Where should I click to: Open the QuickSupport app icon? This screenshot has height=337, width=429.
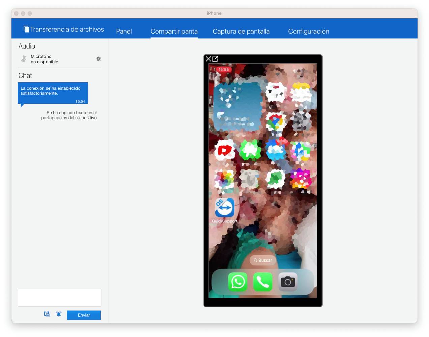(x=224, y=208)
